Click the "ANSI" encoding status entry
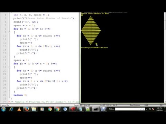Viewport: 166px width, 124px height. point(146,105)
